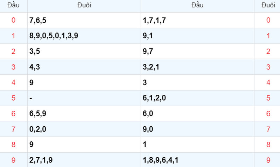Select the cell containing 4,3
The width and height of the screenshot is (280, 167).
(x=84, y=67)
